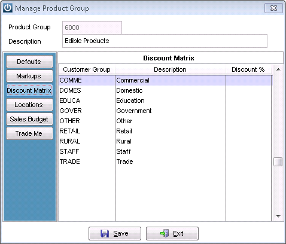Click the Discount % cell for Commercial
Image resolution: width=286 pixels, height=244 pixels.
tap(249, 80)
